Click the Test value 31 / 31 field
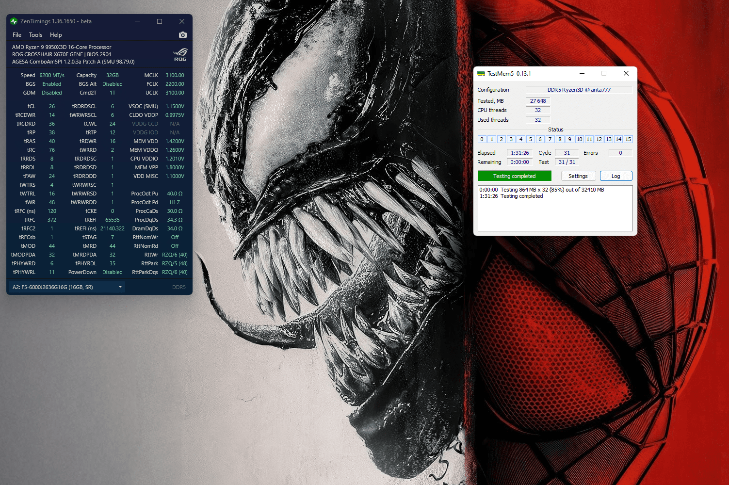Image resolution: width=729 pixels, height=485 pixels. click(567, 162)
